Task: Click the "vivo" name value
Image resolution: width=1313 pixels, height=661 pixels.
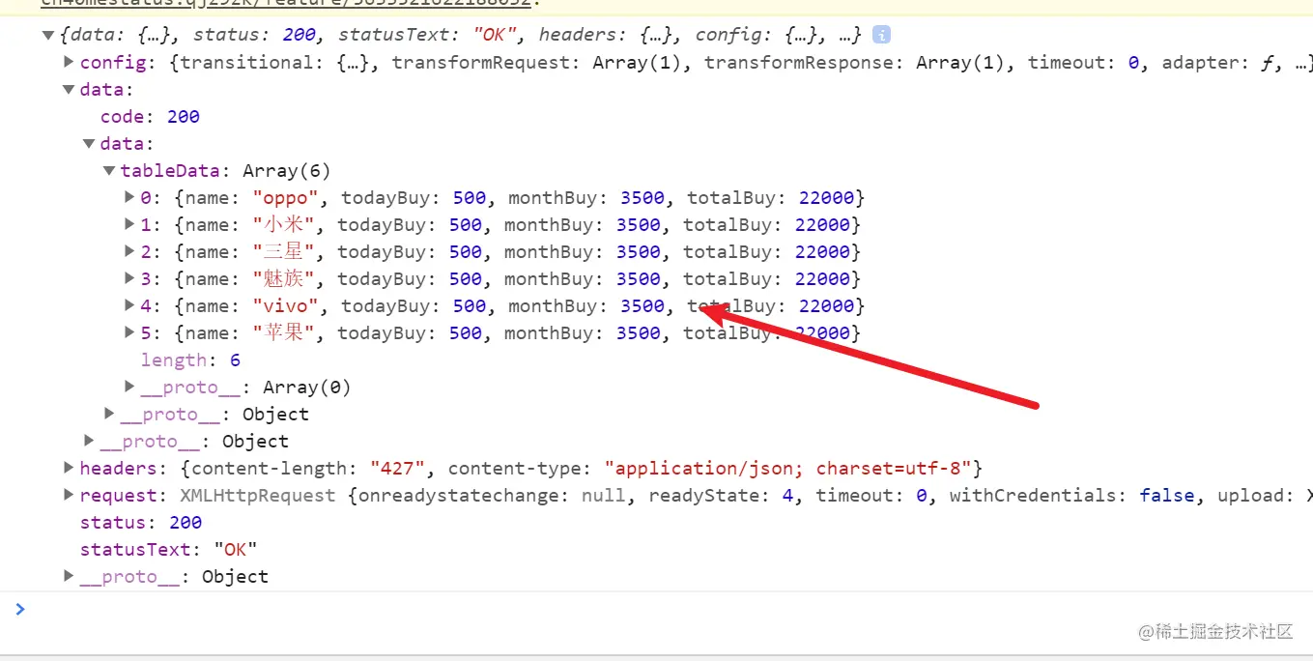Action: click(283, 306)
